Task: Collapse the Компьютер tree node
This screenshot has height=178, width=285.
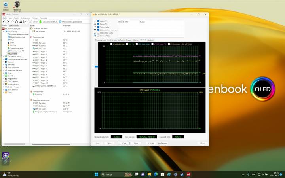Action: [x=4, y=31]
